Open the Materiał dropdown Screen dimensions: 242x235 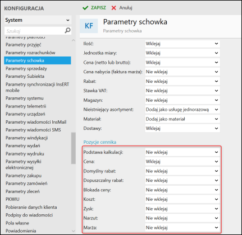[182, 119]
